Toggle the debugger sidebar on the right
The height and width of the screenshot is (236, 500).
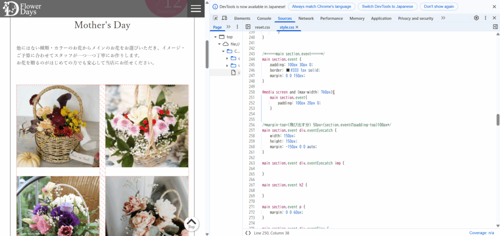tap(495, 27)
